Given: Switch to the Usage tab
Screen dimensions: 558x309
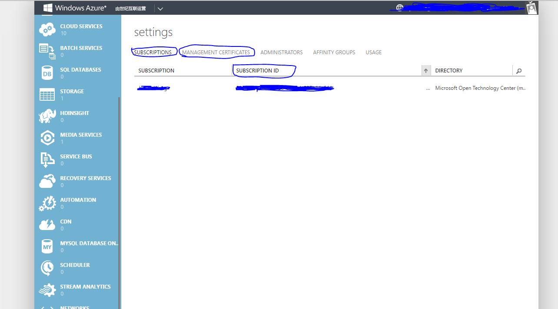Looking at the screenshot, I should point(374,53).
